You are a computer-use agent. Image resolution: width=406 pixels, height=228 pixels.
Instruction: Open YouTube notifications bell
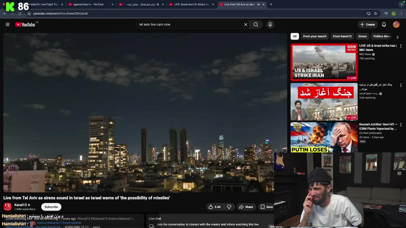click(x=384, y=24)
